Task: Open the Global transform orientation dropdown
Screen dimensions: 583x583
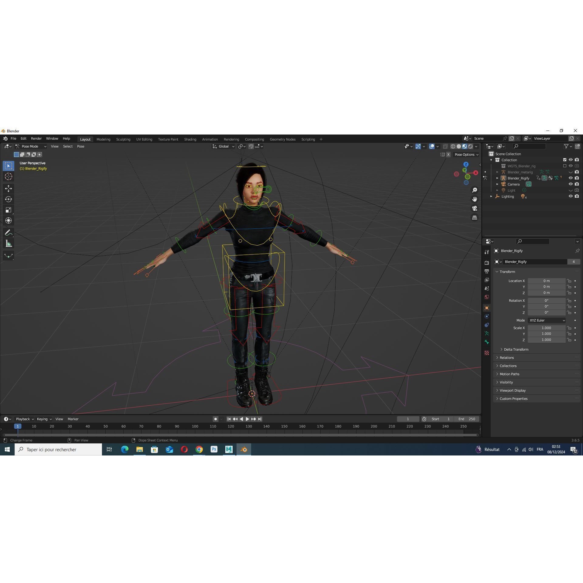Action: point(223,146)
